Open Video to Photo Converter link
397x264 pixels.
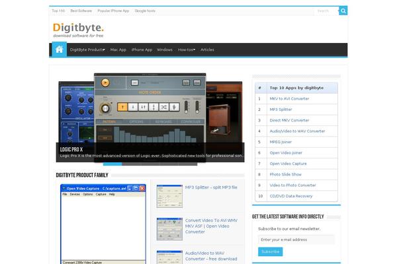[x=292, y=185]
